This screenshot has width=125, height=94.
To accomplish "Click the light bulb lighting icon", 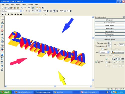I will coord(37,8).
